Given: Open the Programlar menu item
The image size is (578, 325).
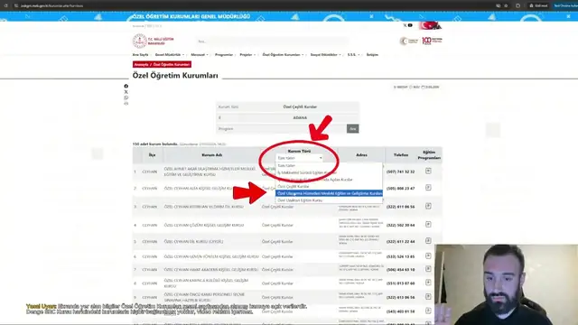Looking at the screenshot, I should click(224, 54).
